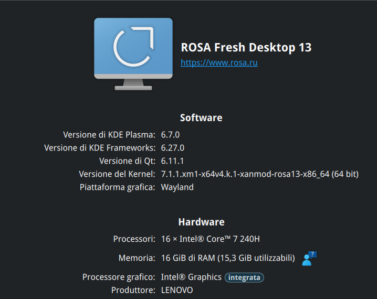The width and height of the screenshot is (377, 299).
Task: Click the "Processore grafico:" label
Action: [119, 277]
